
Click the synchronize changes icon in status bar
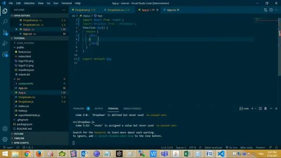click(18, 147)
